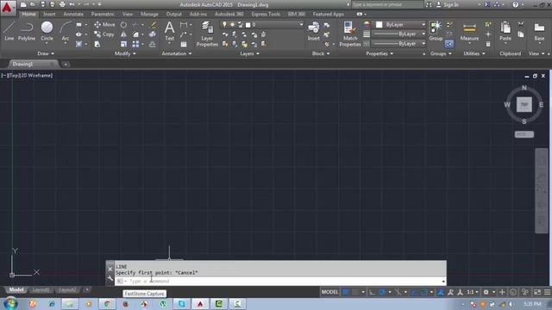The height and width of the screenshot is (310, 552).
Task: Open the Manage ribbon tab
Action: (149, 14)
